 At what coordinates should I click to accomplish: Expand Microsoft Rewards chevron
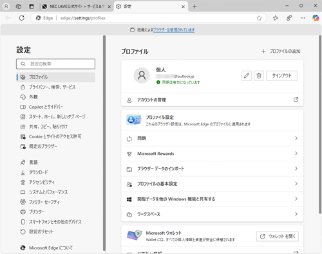coord(296,154)
